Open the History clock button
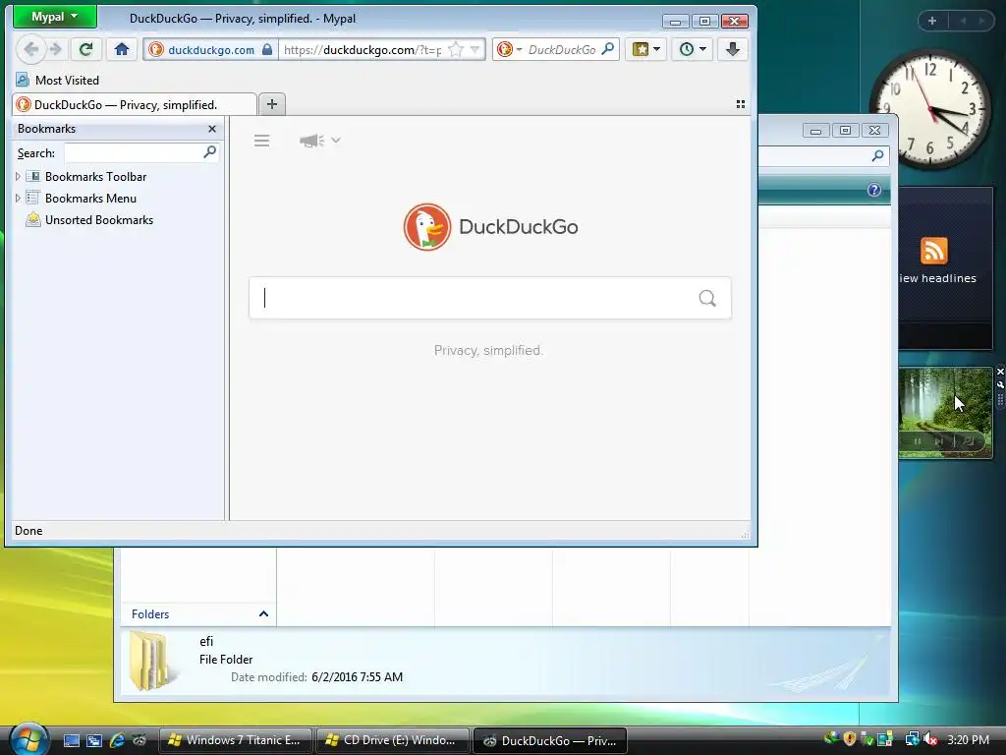 [x=687, y=49]
